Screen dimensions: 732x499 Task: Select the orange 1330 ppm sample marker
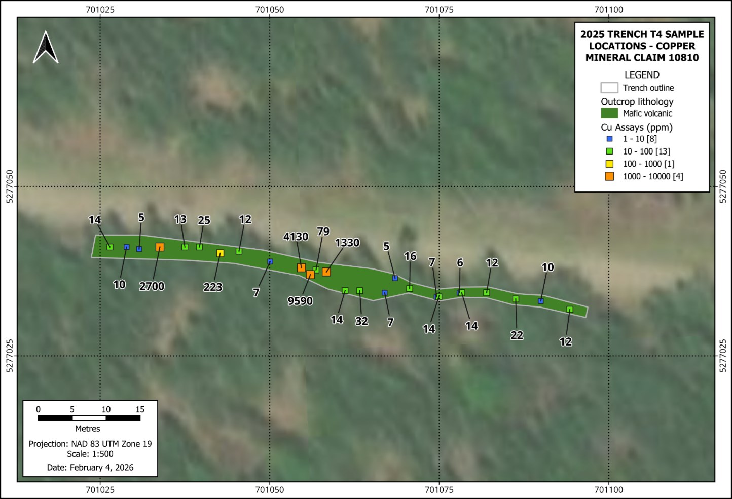(x=326, y=272)
